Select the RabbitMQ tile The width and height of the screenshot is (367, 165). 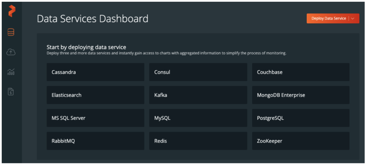pos(95,141)
